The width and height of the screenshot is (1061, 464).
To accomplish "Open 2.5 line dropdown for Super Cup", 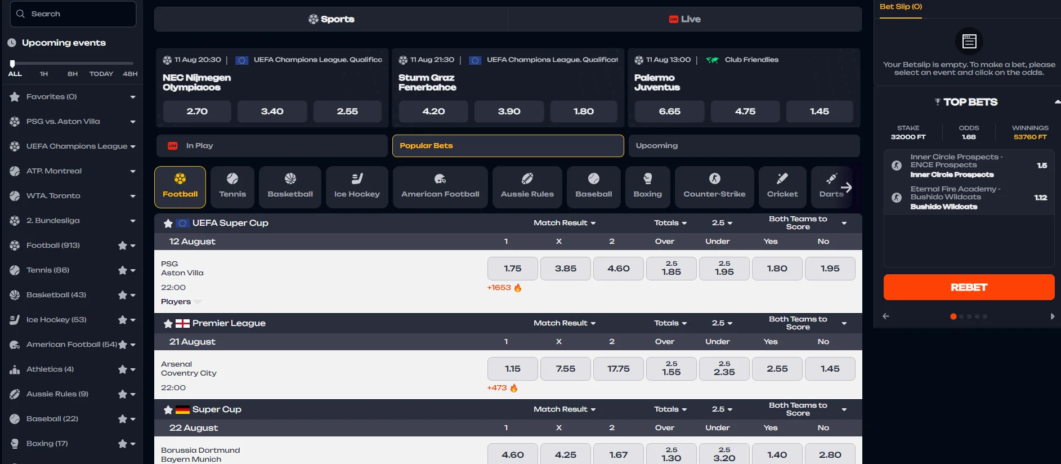I will point(722,409).
